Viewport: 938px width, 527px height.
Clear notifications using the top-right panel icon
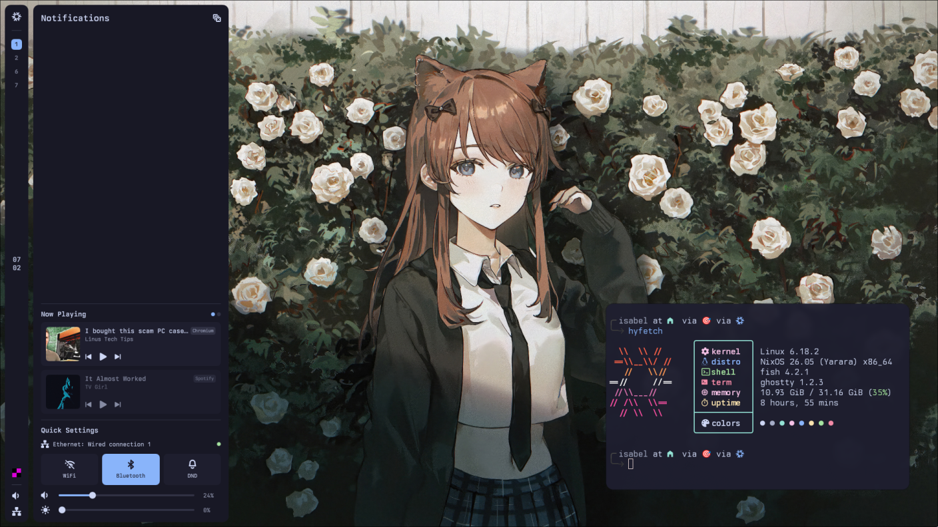(x=217, y=18)
